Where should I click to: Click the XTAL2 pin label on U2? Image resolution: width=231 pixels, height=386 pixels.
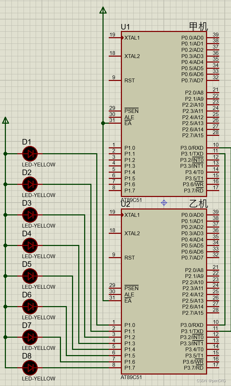132,233
